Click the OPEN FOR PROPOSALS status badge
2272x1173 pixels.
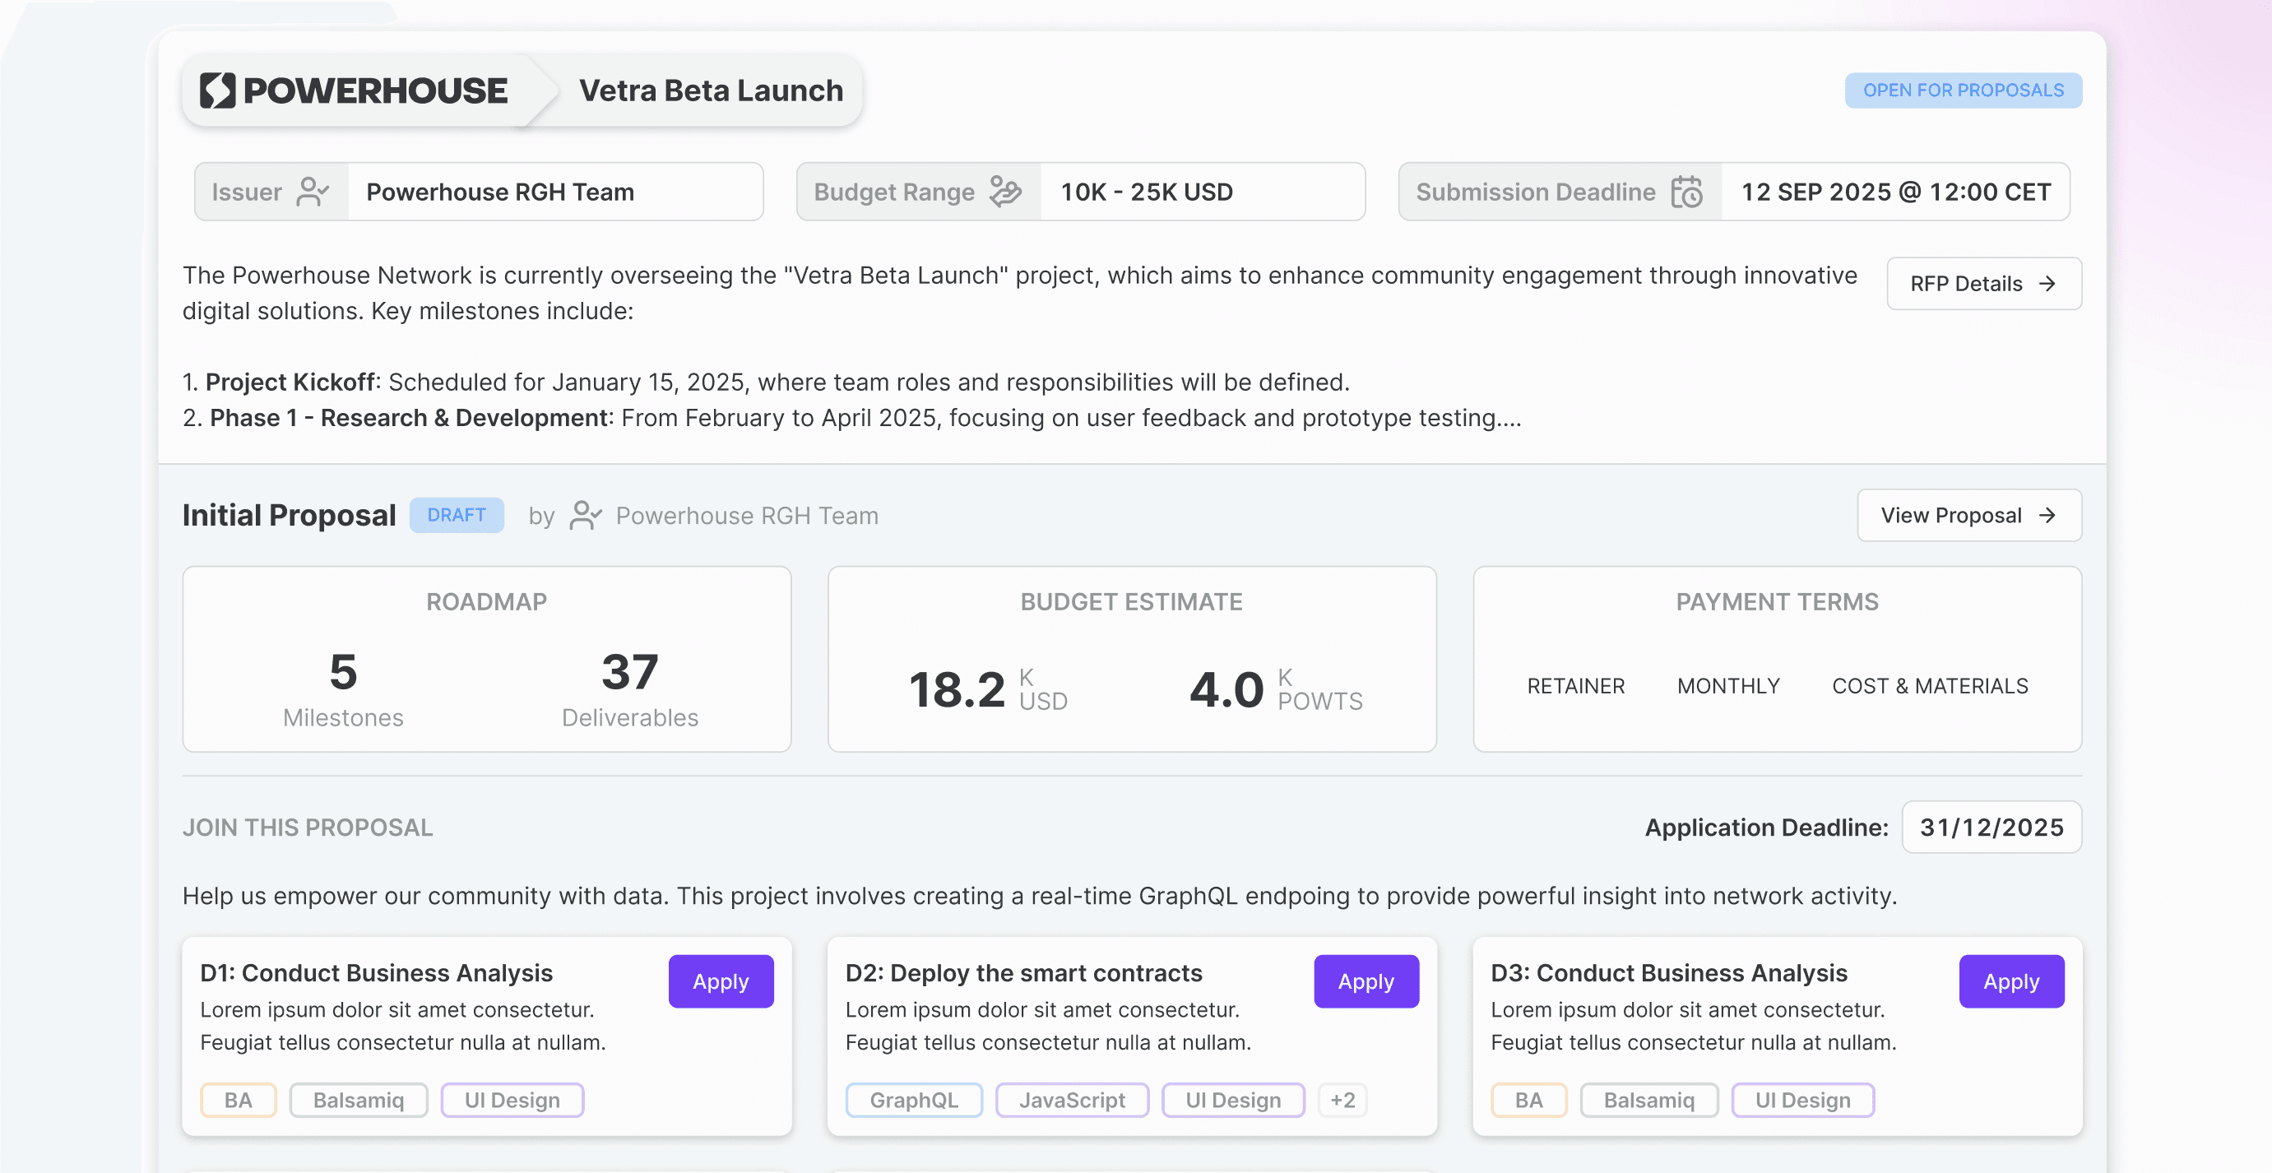[x=1963, y=90]
